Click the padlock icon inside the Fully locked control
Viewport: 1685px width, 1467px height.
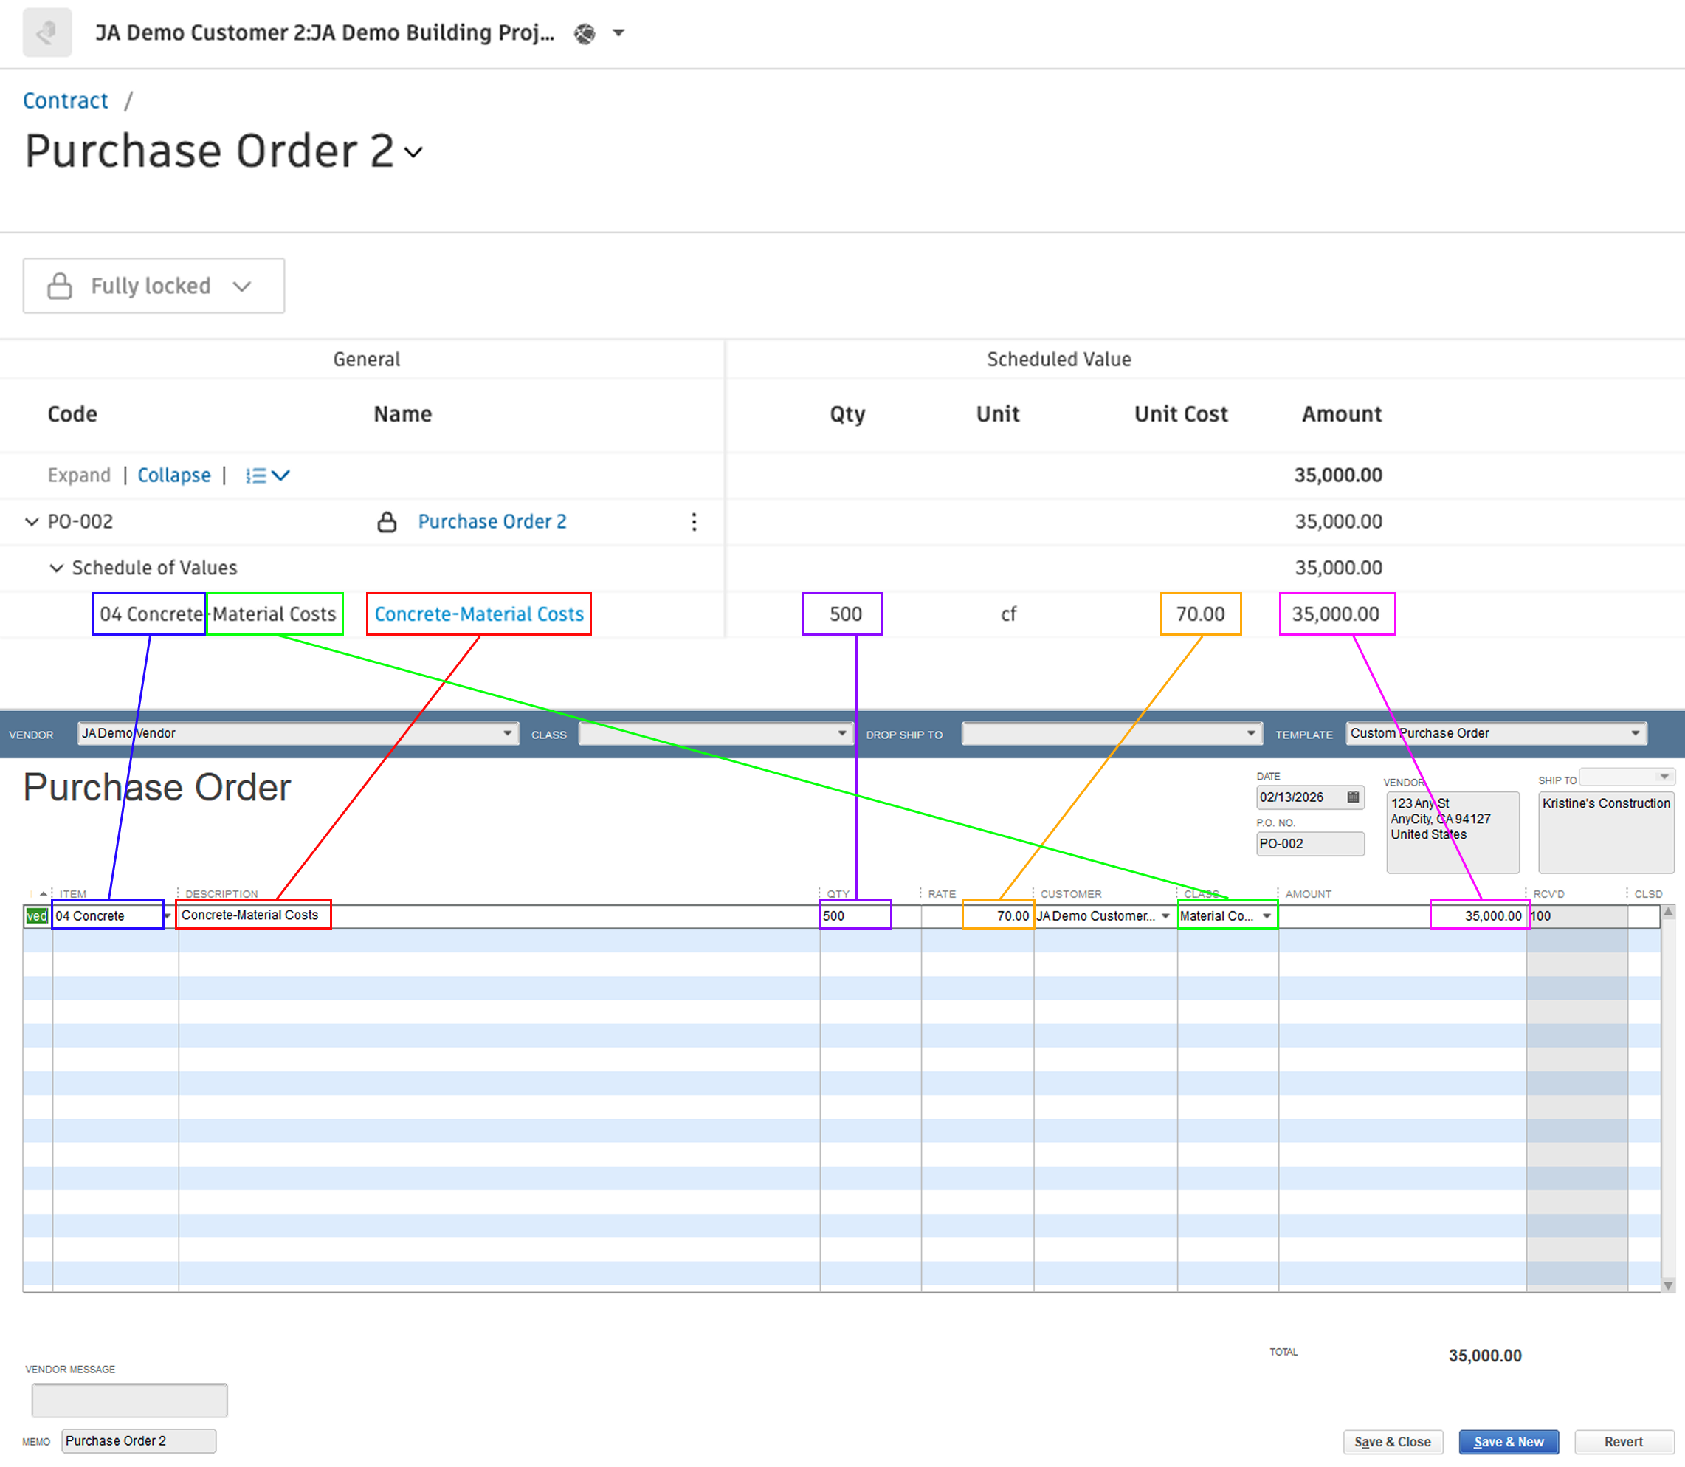(x=58, y=286)
